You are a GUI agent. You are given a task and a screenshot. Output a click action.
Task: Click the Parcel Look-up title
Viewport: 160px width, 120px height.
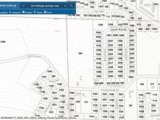[8, 6]
